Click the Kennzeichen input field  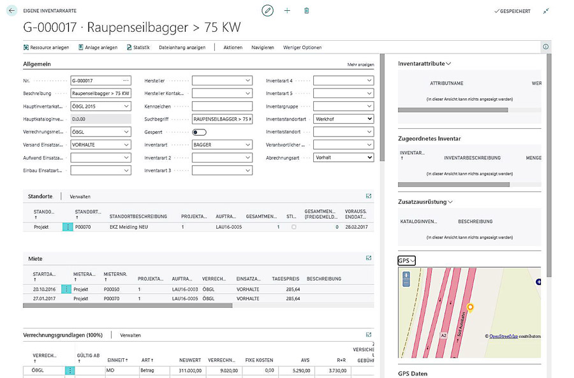(x=222, y=106)
